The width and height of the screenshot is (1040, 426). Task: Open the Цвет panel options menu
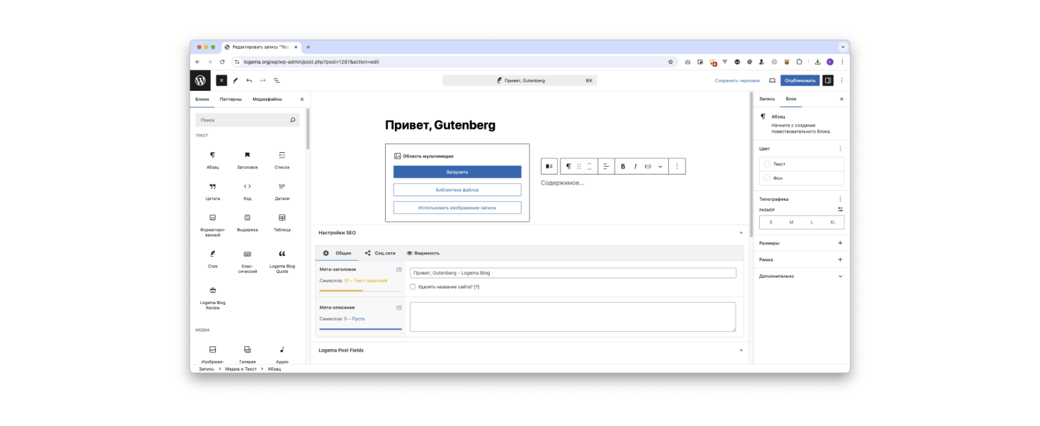pyautogui.click(x=840, y=148)
